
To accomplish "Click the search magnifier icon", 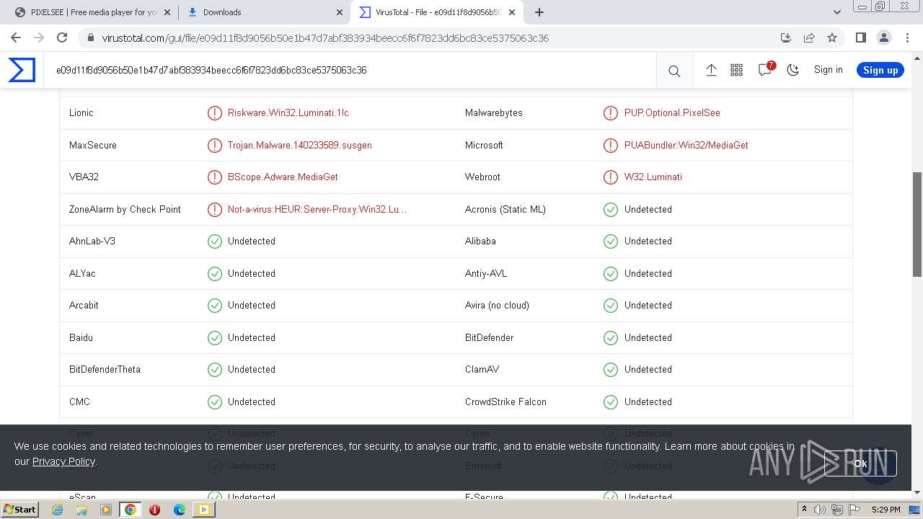I will [x=674, y=71].
